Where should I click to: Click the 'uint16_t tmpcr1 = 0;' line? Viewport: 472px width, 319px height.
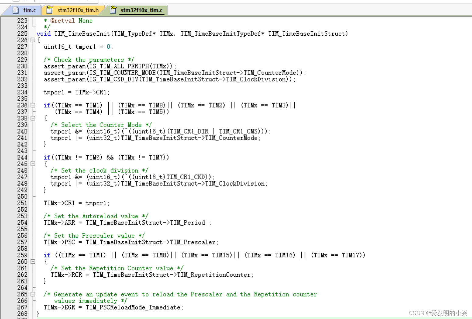coord(78,47)
